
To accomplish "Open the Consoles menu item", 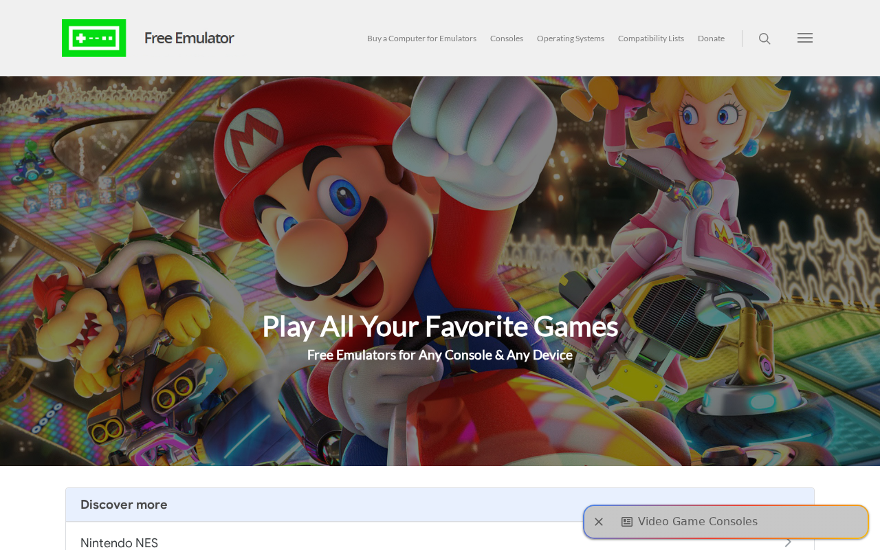I will point(507,38).
